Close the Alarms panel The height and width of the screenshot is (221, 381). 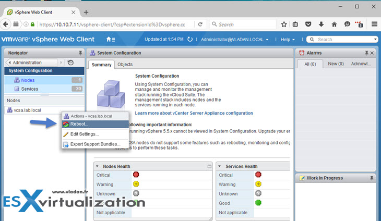click(372, 53)
